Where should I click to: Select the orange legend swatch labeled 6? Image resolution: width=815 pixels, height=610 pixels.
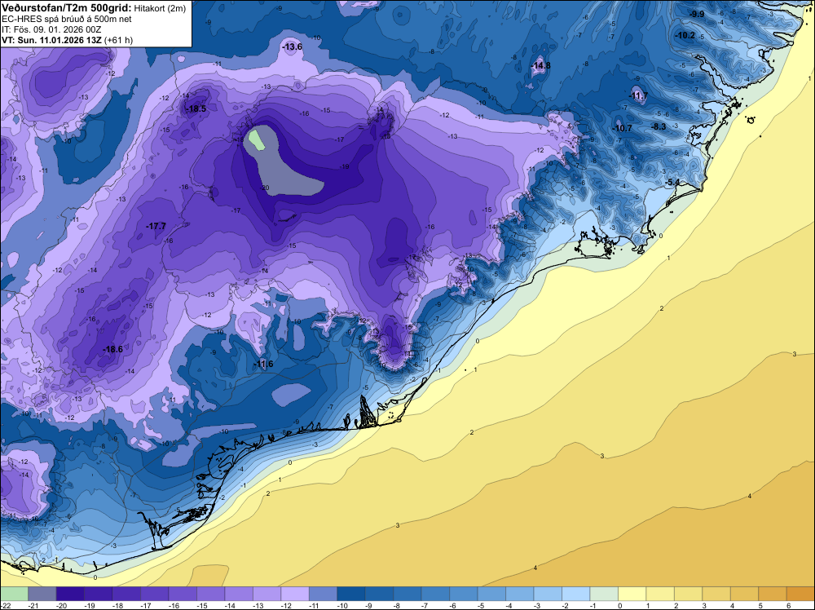pos(800,594)
